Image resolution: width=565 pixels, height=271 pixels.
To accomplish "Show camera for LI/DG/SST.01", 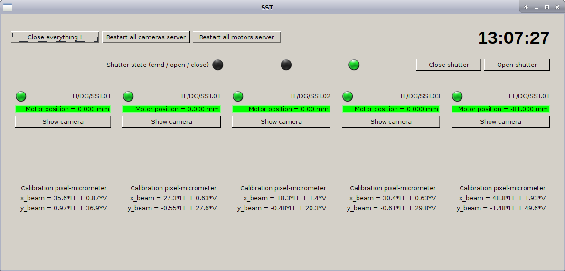I will point(63,122).
